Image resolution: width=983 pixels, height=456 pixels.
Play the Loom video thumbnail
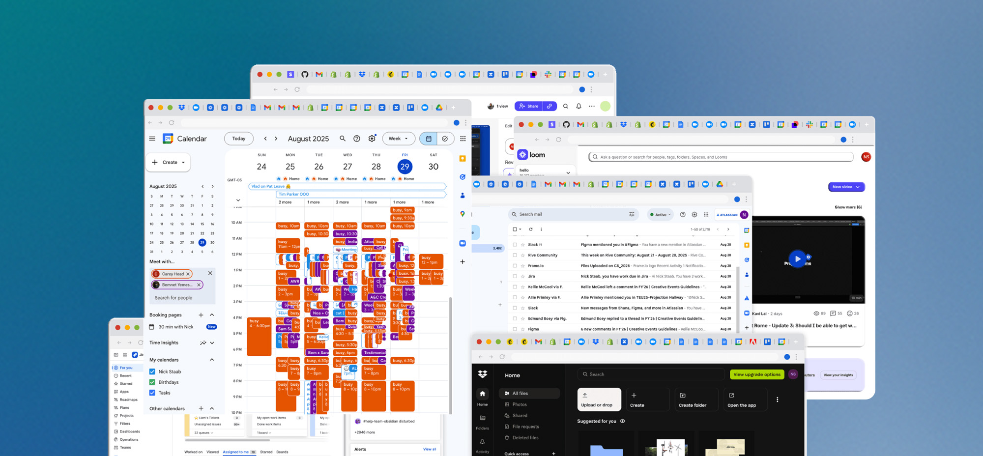(797, 259)
